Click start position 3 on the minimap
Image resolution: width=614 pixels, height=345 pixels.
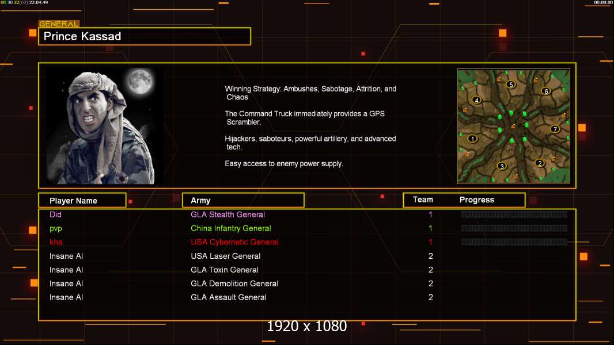pos(502,166)
